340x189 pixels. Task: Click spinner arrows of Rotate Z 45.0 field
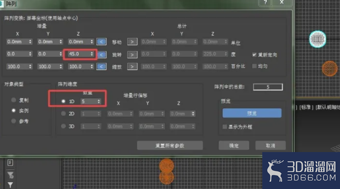pyautogui.click(x=92, y=54)
